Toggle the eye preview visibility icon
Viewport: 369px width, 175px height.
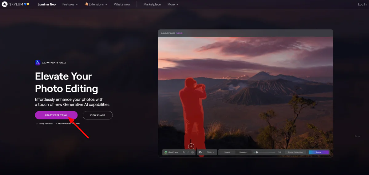200,152
